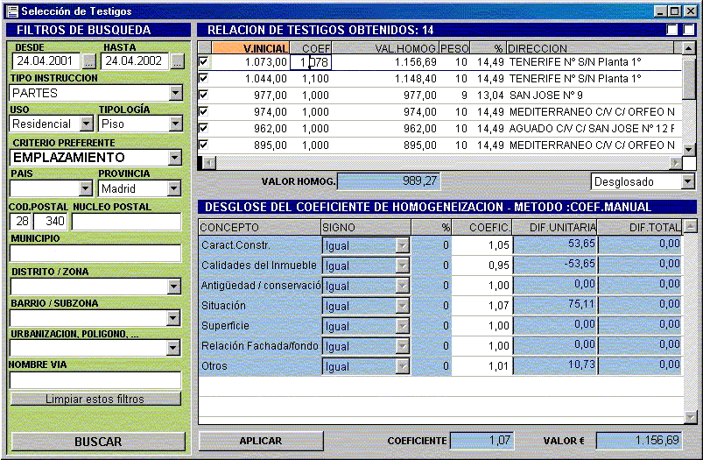This screenshot has width=703, height=460.
Task: Click COEFIC. cell 1,01 for Otros
Action: (x=482, y=366)
